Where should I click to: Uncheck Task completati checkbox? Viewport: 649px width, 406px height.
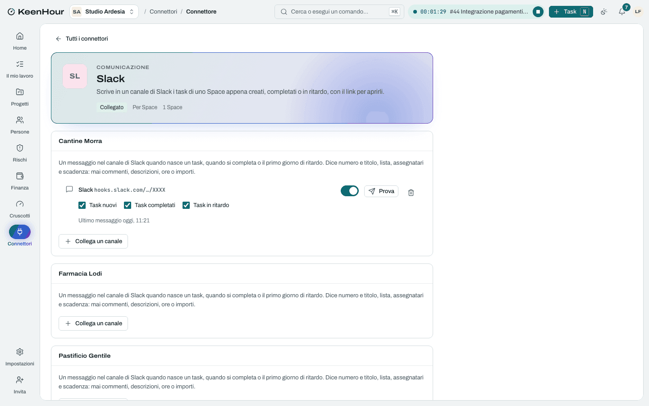pos(128,205)
